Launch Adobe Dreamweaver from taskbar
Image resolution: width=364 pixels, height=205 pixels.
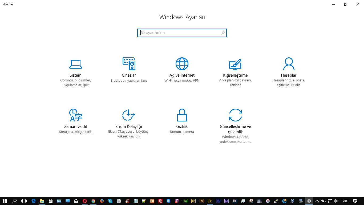tap(185, 201)
